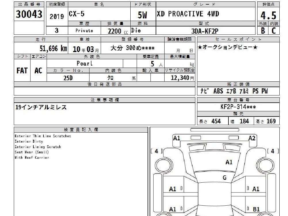
Task: Select the 注意事項欄 section header
Action: (105, 100)
